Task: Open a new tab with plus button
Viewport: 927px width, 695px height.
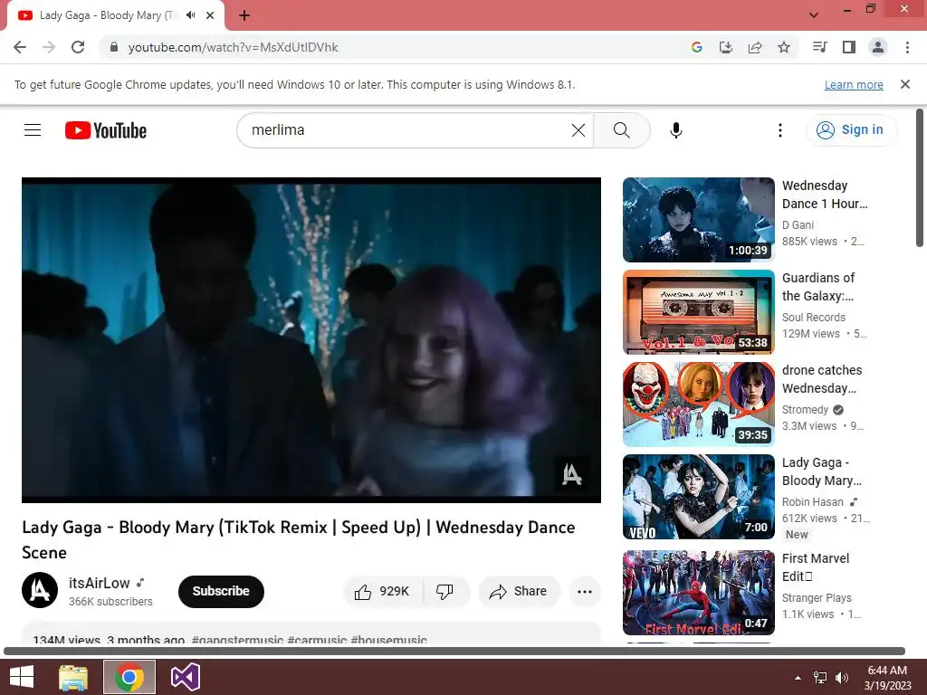Action: (244, 15)
